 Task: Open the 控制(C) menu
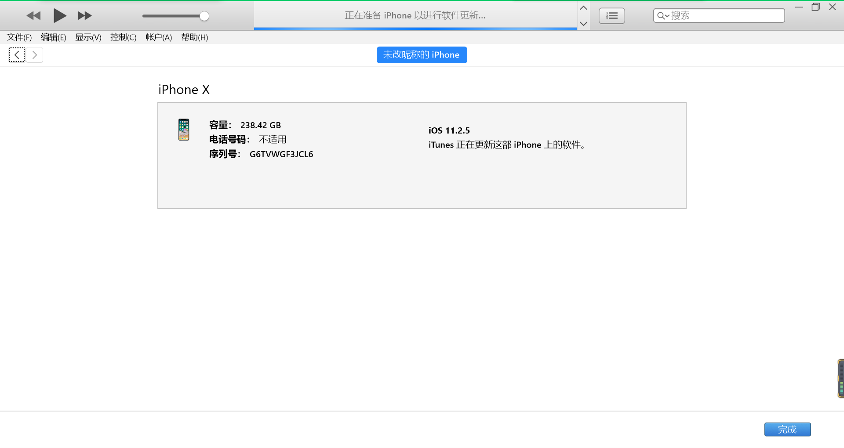[124, 37]
